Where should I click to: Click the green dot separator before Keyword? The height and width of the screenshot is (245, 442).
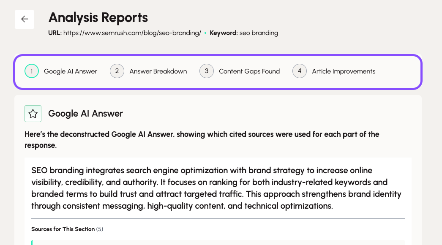(x=205, y=33)
